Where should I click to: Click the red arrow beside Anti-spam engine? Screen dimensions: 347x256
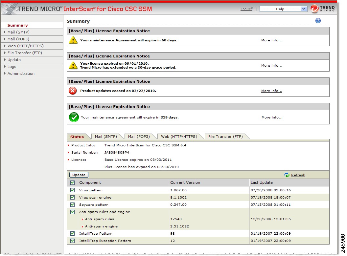[x=82, y=226]
